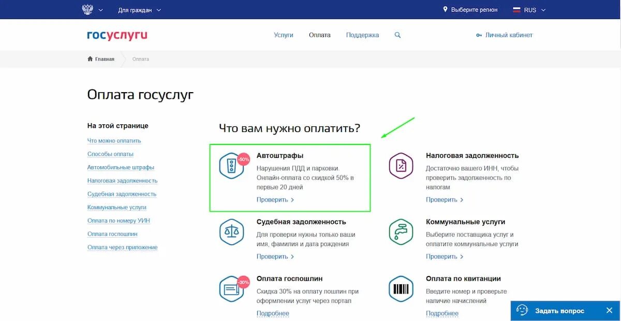Click 'Проверить' under Судебная задолженность card

pos(275,257)
